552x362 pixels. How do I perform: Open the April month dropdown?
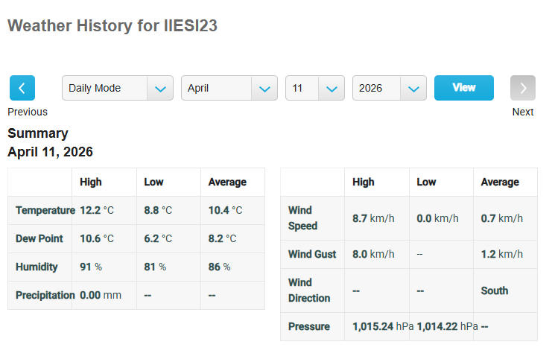coord(229,88)
